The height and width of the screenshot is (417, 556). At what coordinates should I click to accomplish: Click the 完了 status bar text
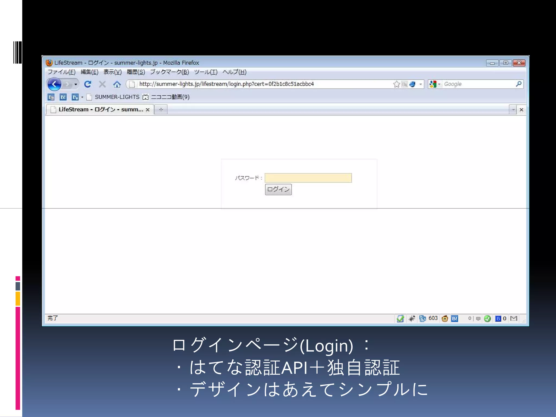click(53, 318)
